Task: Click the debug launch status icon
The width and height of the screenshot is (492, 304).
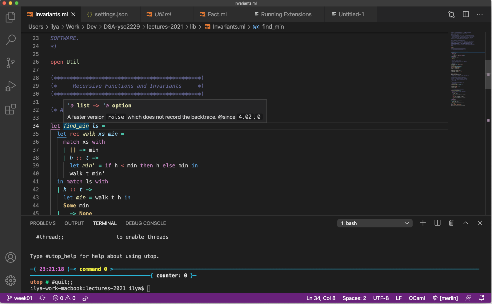Action: 86,298
